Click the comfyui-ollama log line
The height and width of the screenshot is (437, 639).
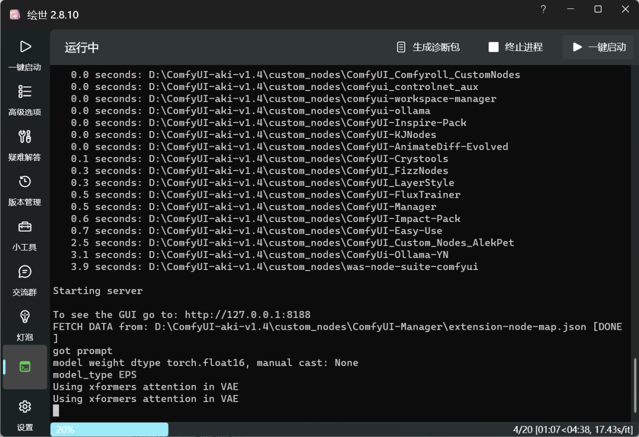(251, 111)
